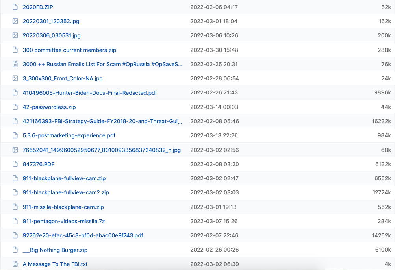Click image icon beside 3_300x300_Front_Color-NA.jpg
Viewport: 395px width, 270px height.
coord(15,78)
